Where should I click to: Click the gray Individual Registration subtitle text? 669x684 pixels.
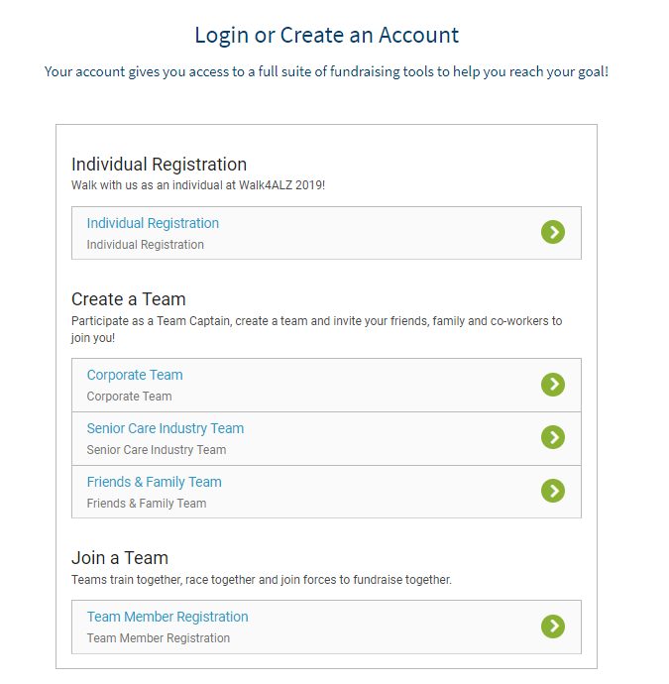point(145,245)
